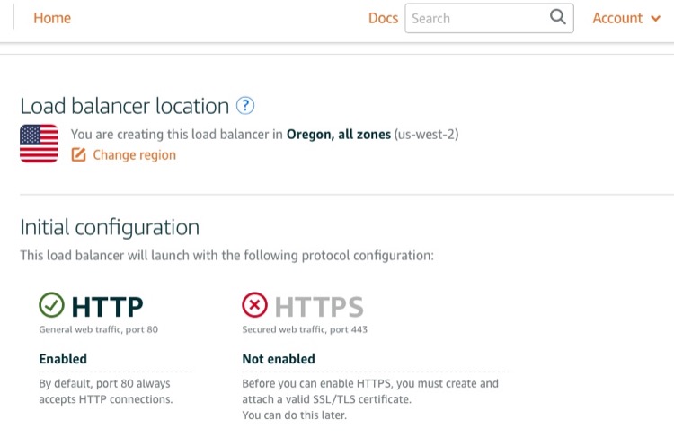Open the Docs link
This screenshot has width=674, height=446.
coord(383,18)
